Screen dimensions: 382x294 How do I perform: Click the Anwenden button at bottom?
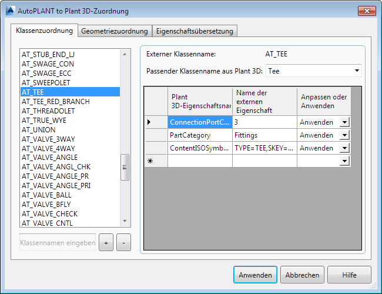pos(255,275)
